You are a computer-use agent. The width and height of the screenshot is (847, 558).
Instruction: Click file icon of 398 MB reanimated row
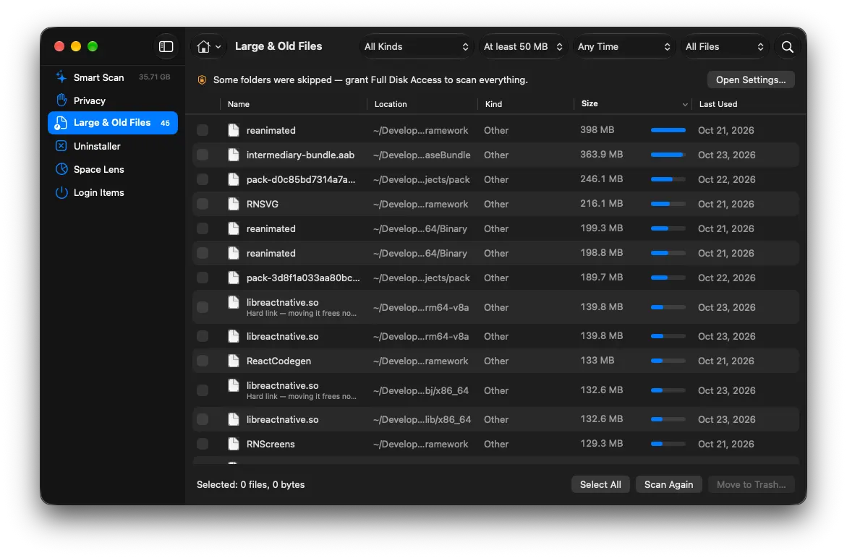[x=234, y=130]
